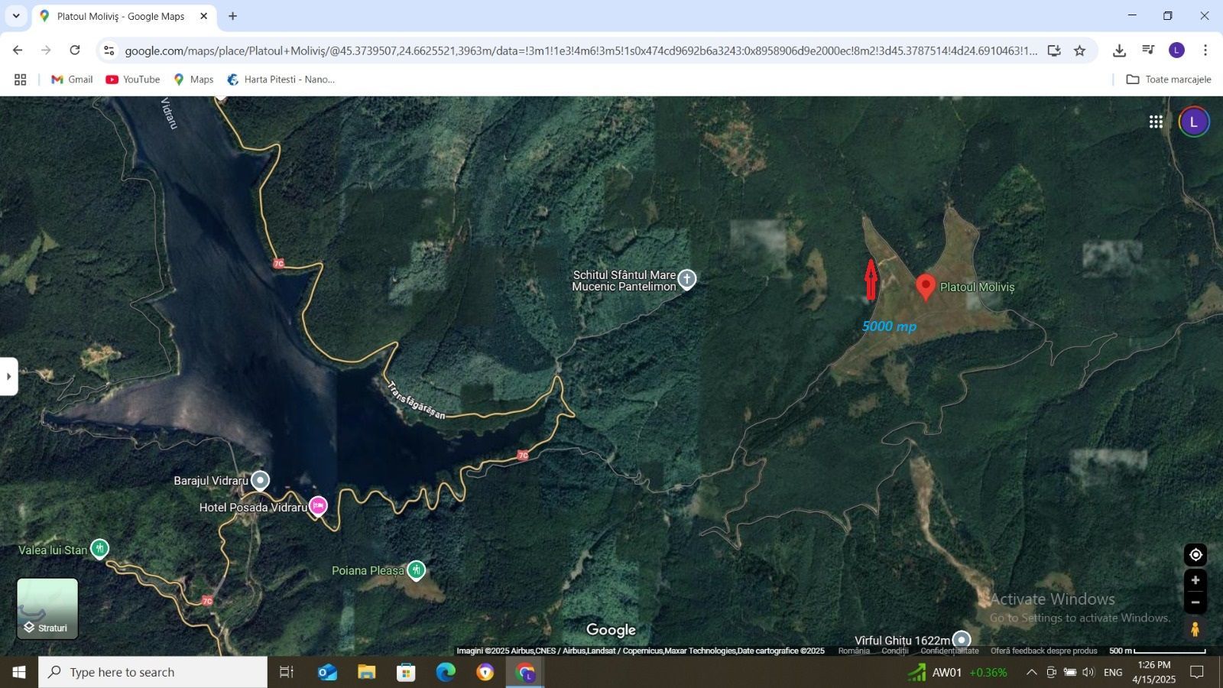The height and width of the screenshot is (688, 1223).
Task: Open the Chrome three-dot menu
Action: pyautogui.click(x=1205, y=50)
